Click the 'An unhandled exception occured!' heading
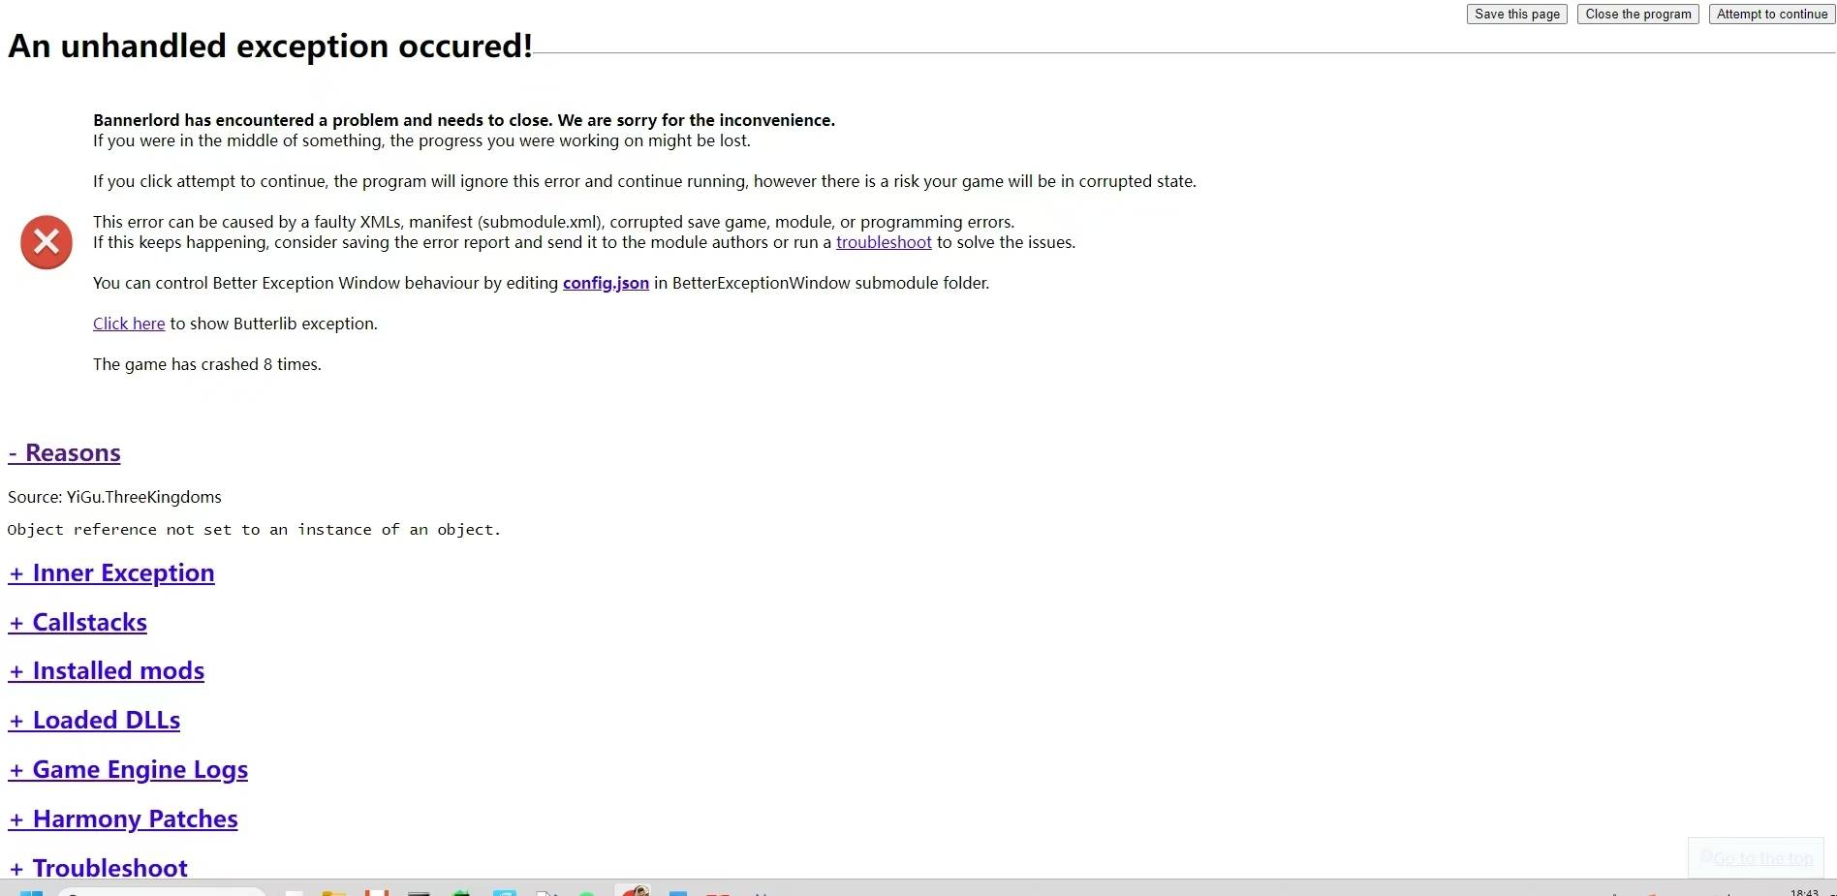This screenshot has width=1837, height=896. click(270, 46)
